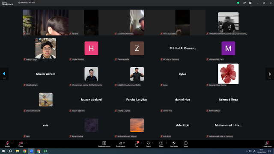Click Gracia imanuela's balloon picture
The height and width of the screenshot is (154, 274).
point(46,100)
